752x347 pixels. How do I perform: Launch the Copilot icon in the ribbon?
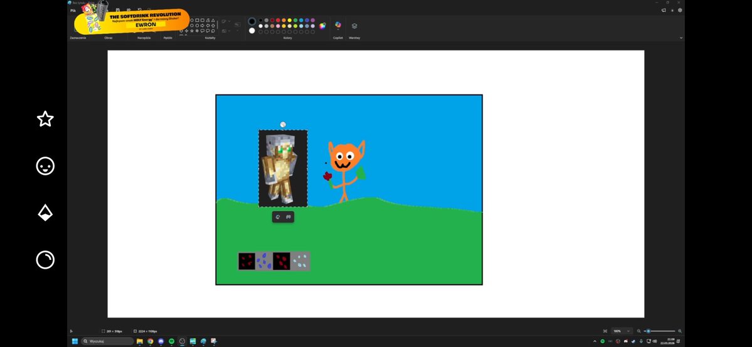point(337,25)
